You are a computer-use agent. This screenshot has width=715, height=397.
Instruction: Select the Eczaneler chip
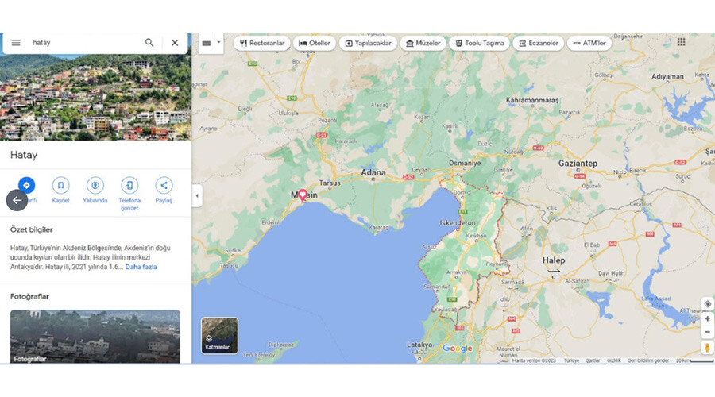[x=539, y=44]
